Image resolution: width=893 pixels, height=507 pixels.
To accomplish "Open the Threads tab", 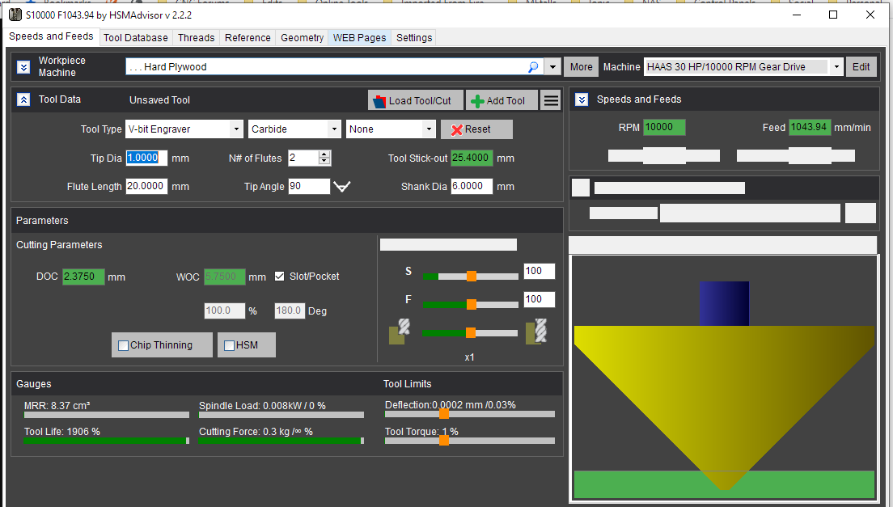I will point(196,37).
